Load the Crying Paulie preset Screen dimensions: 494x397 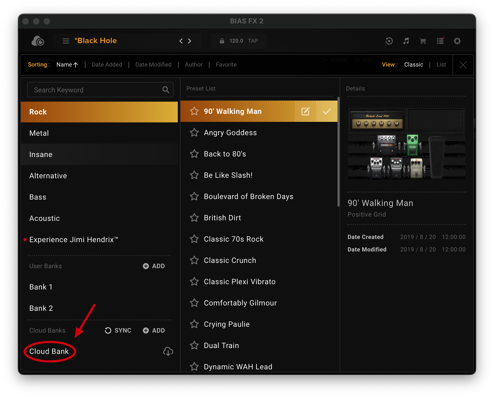259,324
